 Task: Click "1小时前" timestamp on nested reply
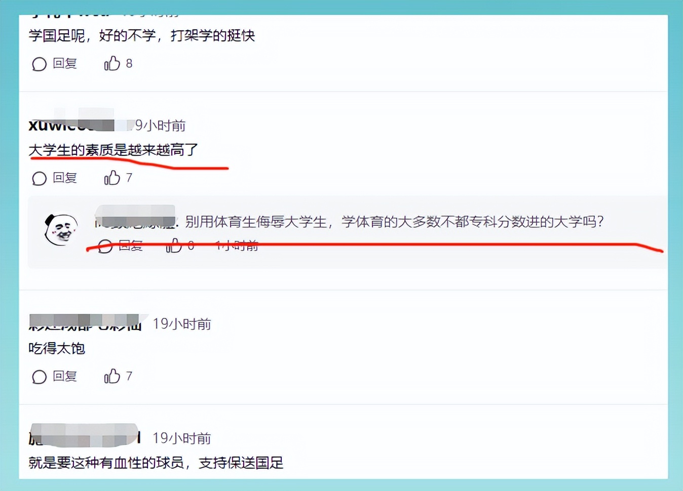point(237,246)
